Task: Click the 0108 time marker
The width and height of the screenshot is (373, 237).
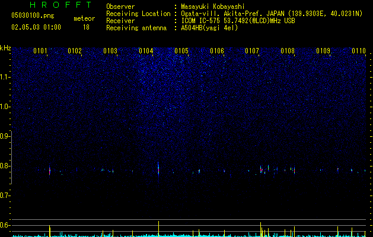Action: pyautogui.click(x=288, y=51)
